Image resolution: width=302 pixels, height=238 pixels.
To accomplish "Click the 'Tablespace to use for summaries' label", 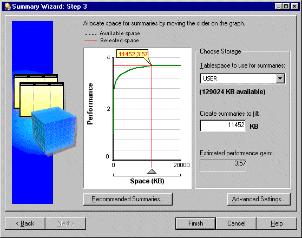I will (x=242, y=65).
